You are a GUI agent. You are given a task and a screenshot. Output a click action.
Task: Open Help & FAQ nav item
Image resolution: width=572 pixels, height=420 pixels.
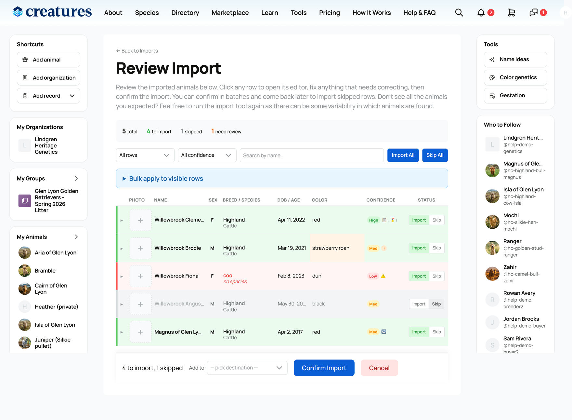[x=419, y=13]
